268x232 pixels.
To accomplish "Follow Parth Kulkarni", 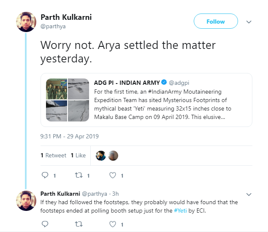I will pyautogui.click(x=215, y=22).
